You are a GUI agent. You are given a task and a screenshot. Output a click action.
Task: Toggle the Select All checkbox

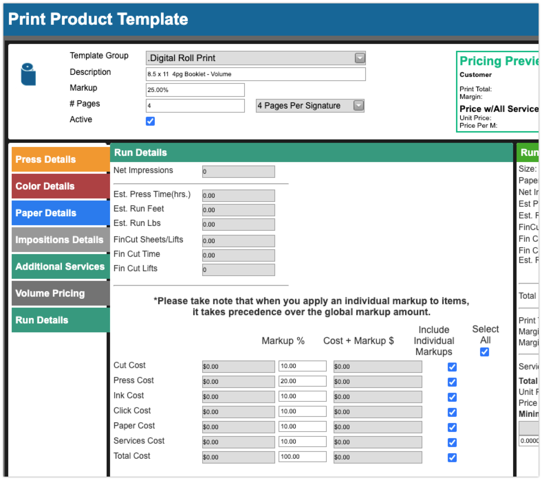[485, 352]
